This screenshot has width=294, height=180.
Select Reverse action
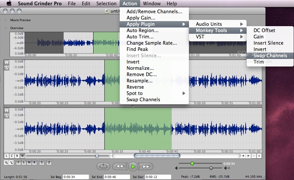tap(154, 87)
